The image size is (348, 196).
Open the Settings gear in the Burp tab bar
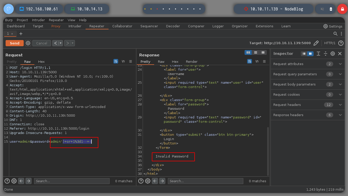click(333, 26)
